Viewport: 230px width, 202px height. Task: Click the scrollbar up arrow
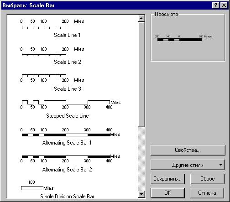[141, 18]
